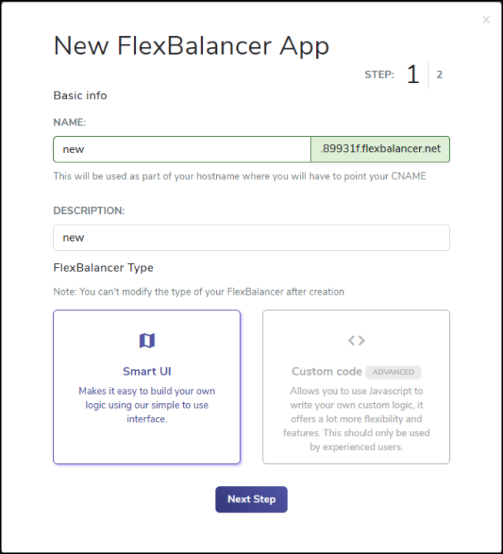Click the Next Step button
The width and height of the screenshot is (503, 554).
[251, 499]
